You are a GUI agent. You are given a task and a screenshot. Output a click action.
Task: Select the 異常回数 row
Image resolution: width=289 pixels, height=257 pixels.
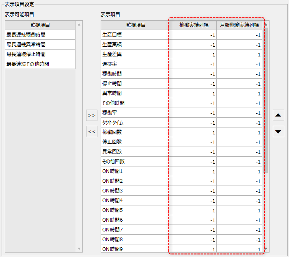(181, 152)
